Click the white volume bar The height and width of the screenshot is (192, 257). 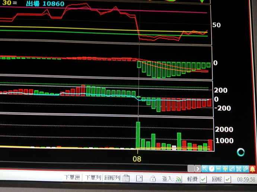tap(174, 148)
